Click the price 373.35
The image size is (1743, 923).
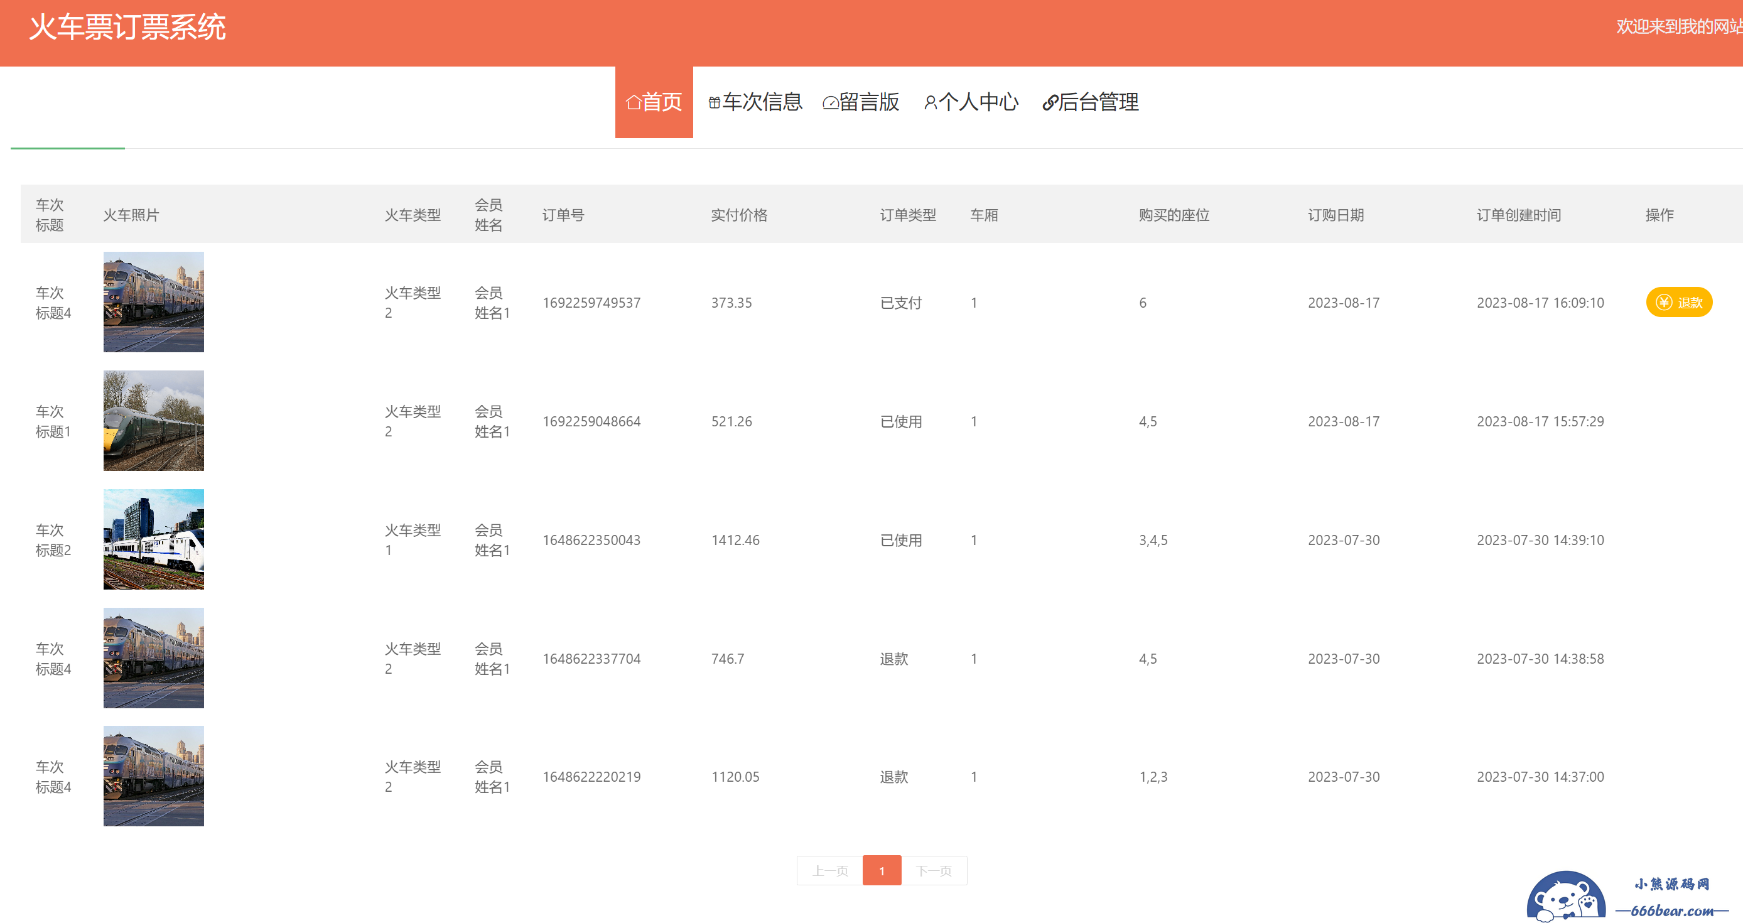pyautogui.click(x=731, y=303)
